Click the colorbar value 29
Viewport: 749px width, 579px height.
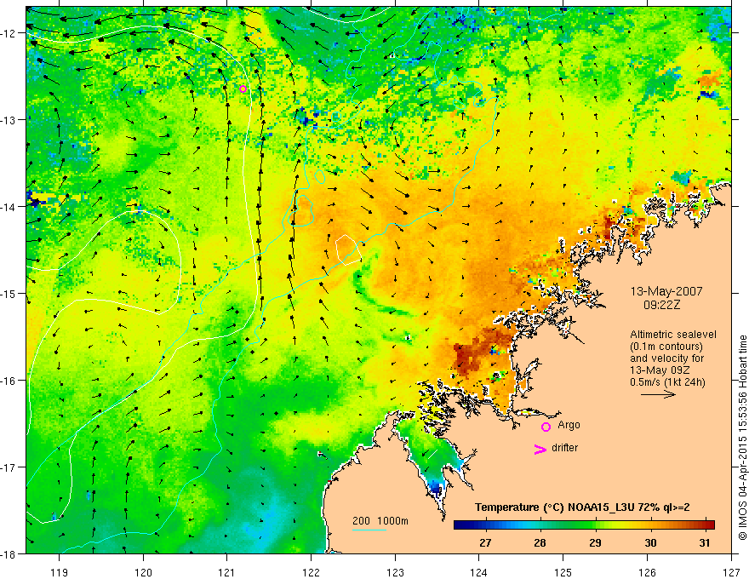click(x=595, y=542)
